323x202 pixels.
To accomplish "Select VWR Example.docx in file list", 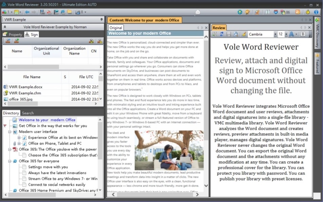I will pos(26,87).
